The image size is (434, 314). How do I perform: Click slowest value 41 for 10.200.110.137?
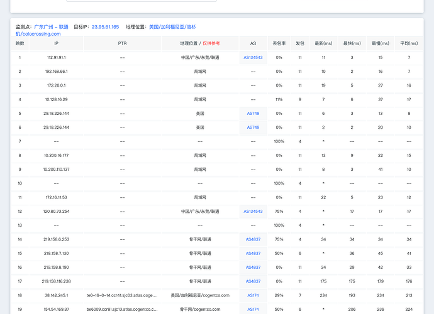tap(381, 170)
